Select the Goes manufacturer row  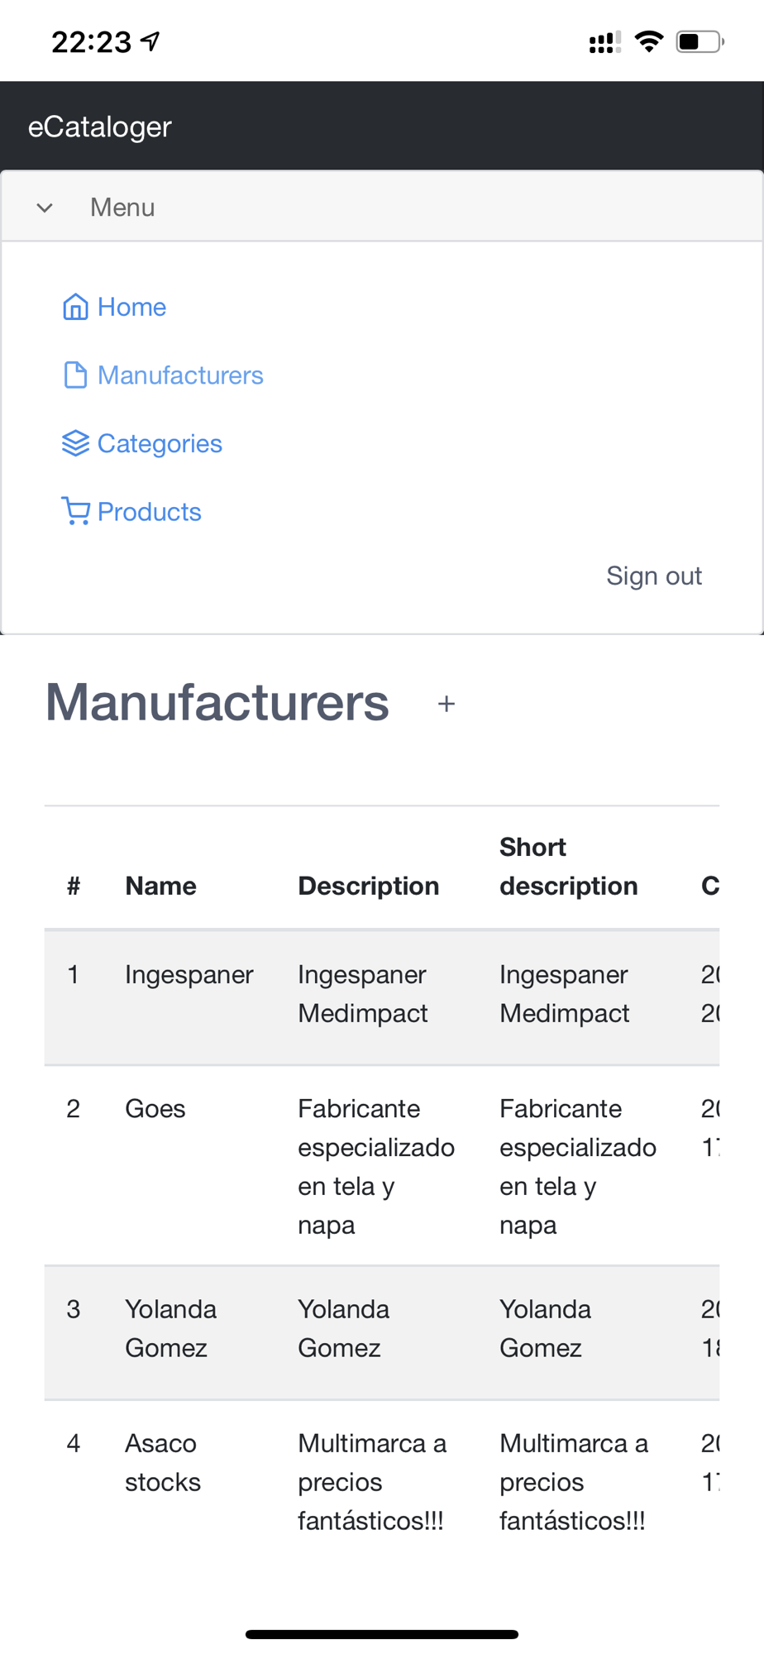155,1109
